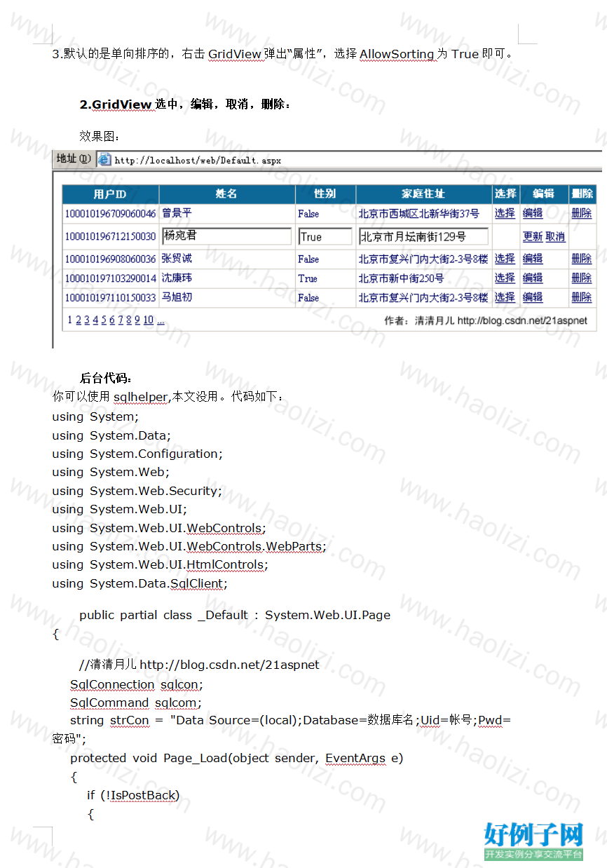Click user ID 100010197110150033
The height and width of the screenshot is (868, 607).
[111, 298]
